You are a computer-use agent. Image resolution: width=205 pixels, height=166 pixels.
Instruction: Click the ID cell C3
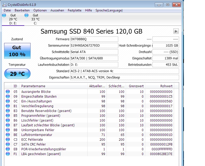(x=15, y=140)
